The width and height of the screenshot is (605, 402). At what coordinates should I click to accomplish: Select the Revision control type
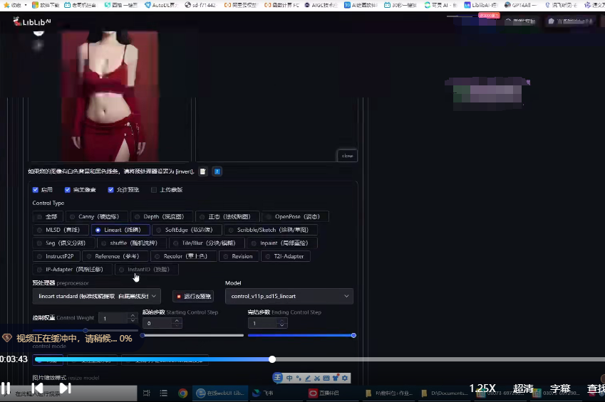(239, 256)
